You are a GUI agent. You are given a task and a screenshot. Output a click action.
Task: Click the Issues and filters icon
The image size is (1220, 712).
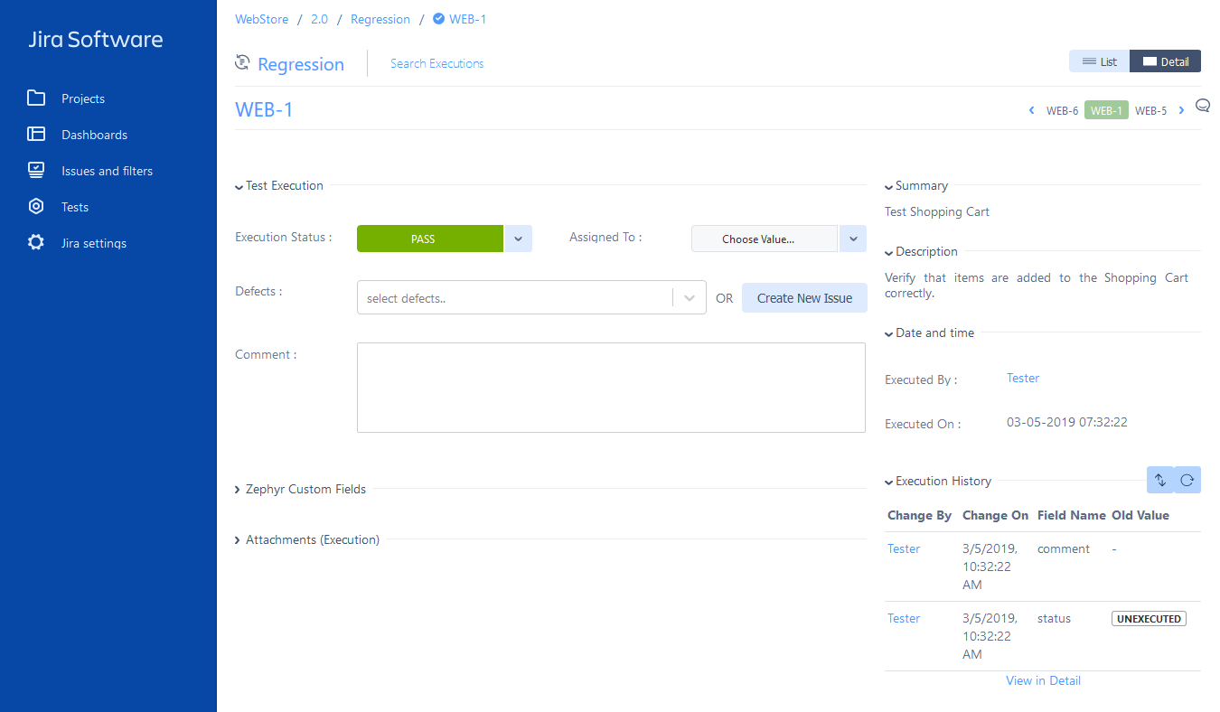34,170
